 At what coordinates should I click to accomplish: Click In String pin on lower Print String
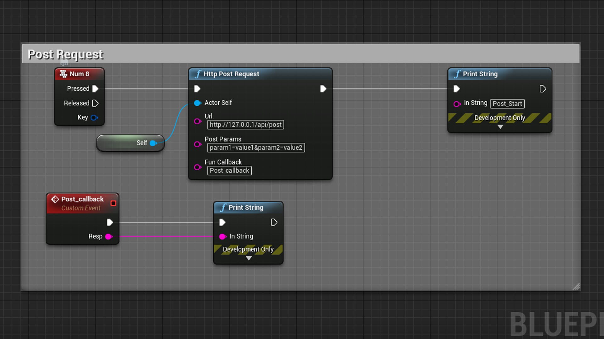click(x=222, y=237)
